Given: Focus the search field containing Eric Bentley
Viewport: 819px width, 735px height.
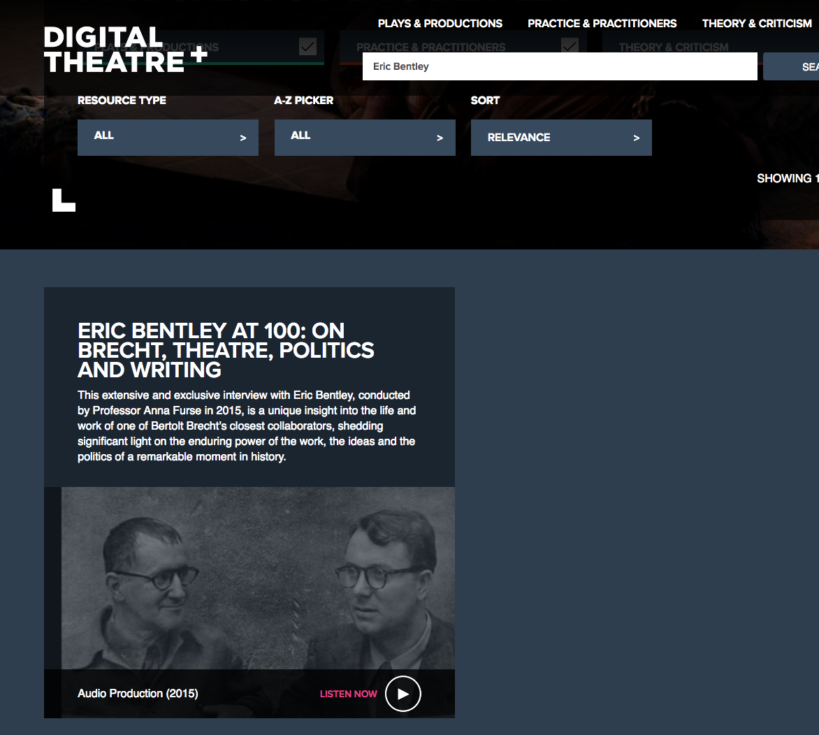Looking at the screenshot, I should point(560,66).
